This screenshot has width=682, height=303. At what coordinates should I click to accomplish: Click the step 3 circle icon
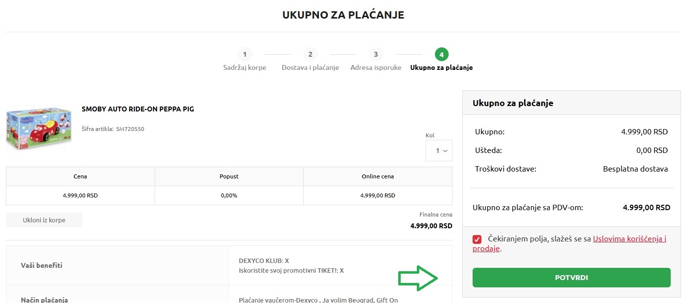376,54
